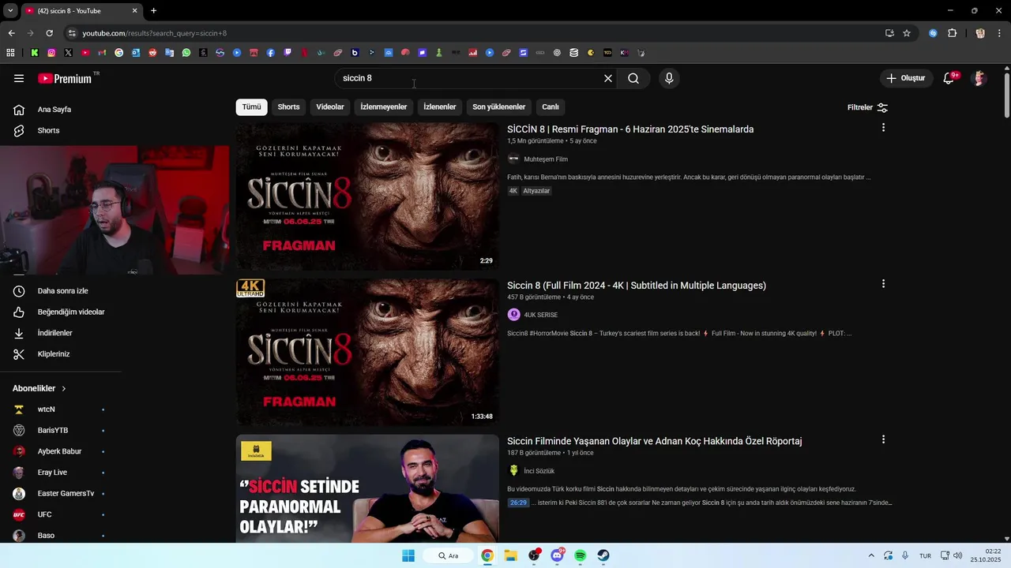This screenshot has width=1011, height=568.
Task: Open Chrome apps grid in bookmarks bar
Action: 10,53
